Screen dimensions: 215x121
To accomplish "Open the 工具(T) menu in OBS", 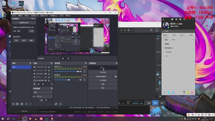I will [62, 16].
